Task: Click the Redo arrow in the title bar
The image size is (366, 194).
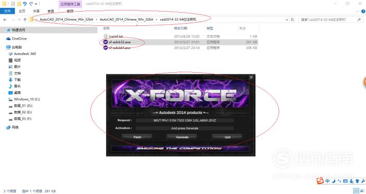Action: click(x=31, y=4)
